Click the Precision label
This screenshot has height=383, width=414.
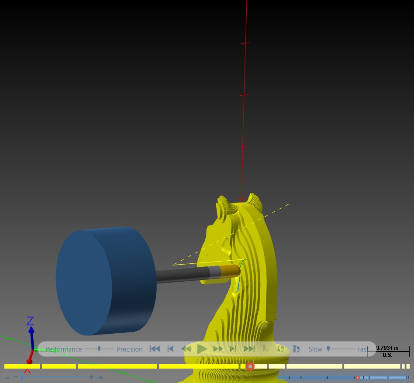[x=130, y=349]
